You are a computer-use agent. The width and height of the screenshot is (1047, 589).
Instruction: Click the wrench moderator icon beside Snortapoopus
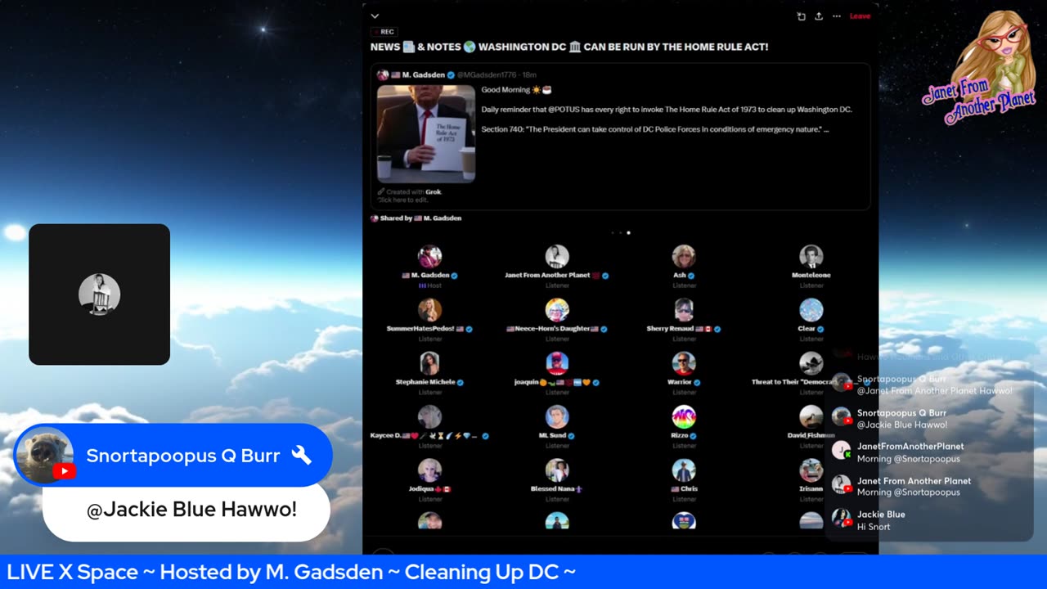point(302,456)
